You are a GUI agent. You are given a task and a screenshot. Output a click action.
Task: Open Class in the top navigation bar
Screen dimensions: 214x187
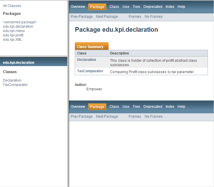[x=114, y=7]
